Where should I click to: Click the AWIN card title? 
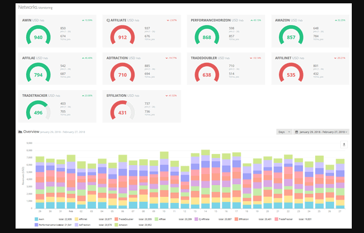pos(27,20)
